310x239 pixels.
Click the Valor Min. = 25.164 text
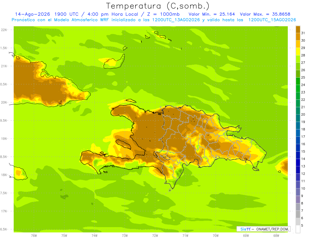212,14
